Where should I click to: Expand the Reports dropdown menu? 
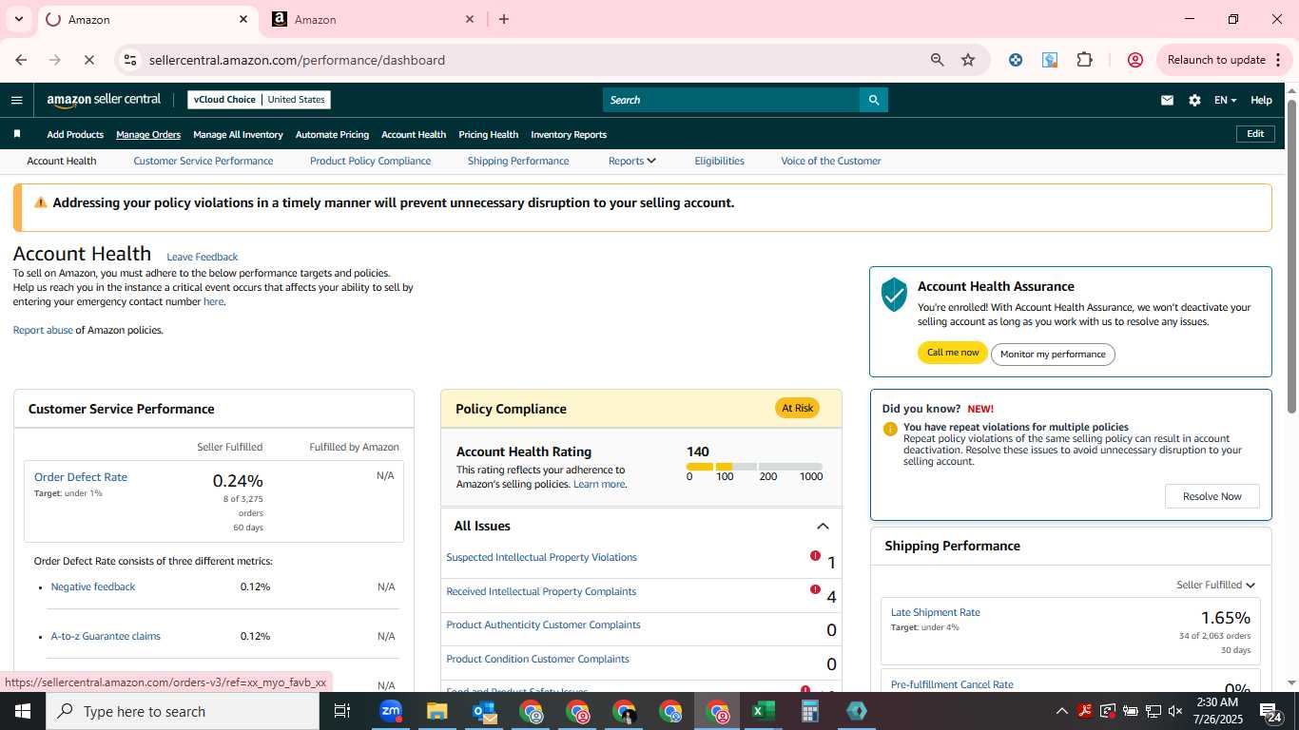click(632, 161)
